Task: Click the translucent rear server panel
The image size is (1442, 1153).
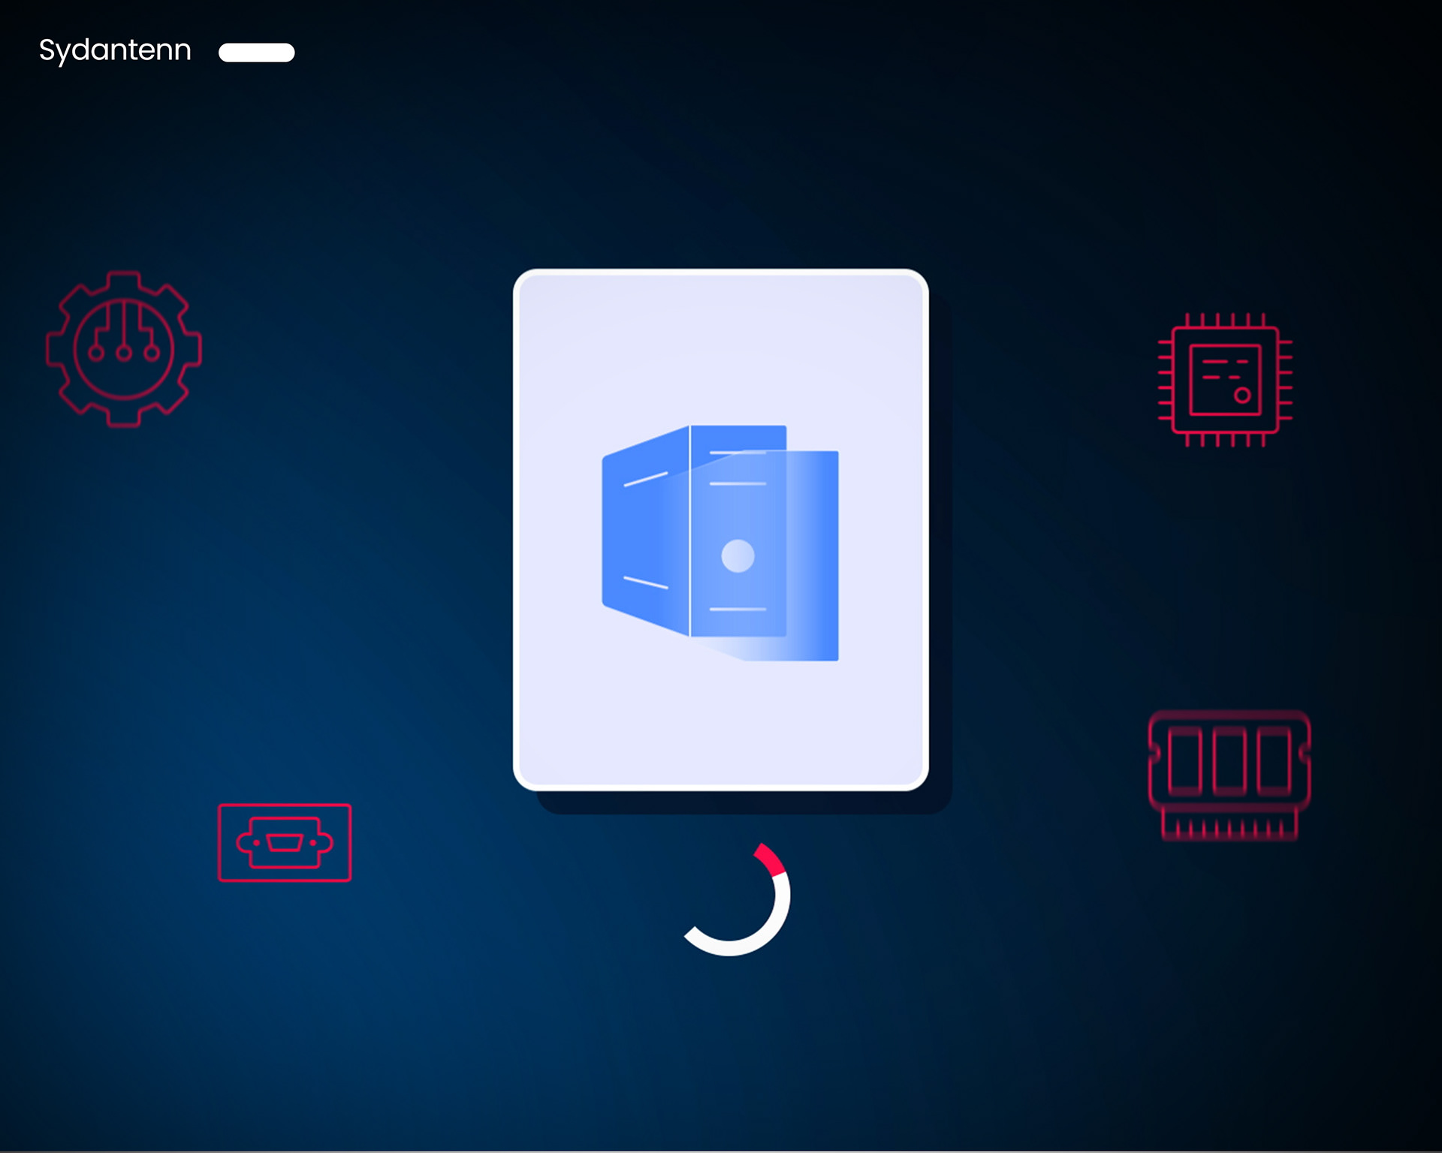Action: (x=815, y=555)
